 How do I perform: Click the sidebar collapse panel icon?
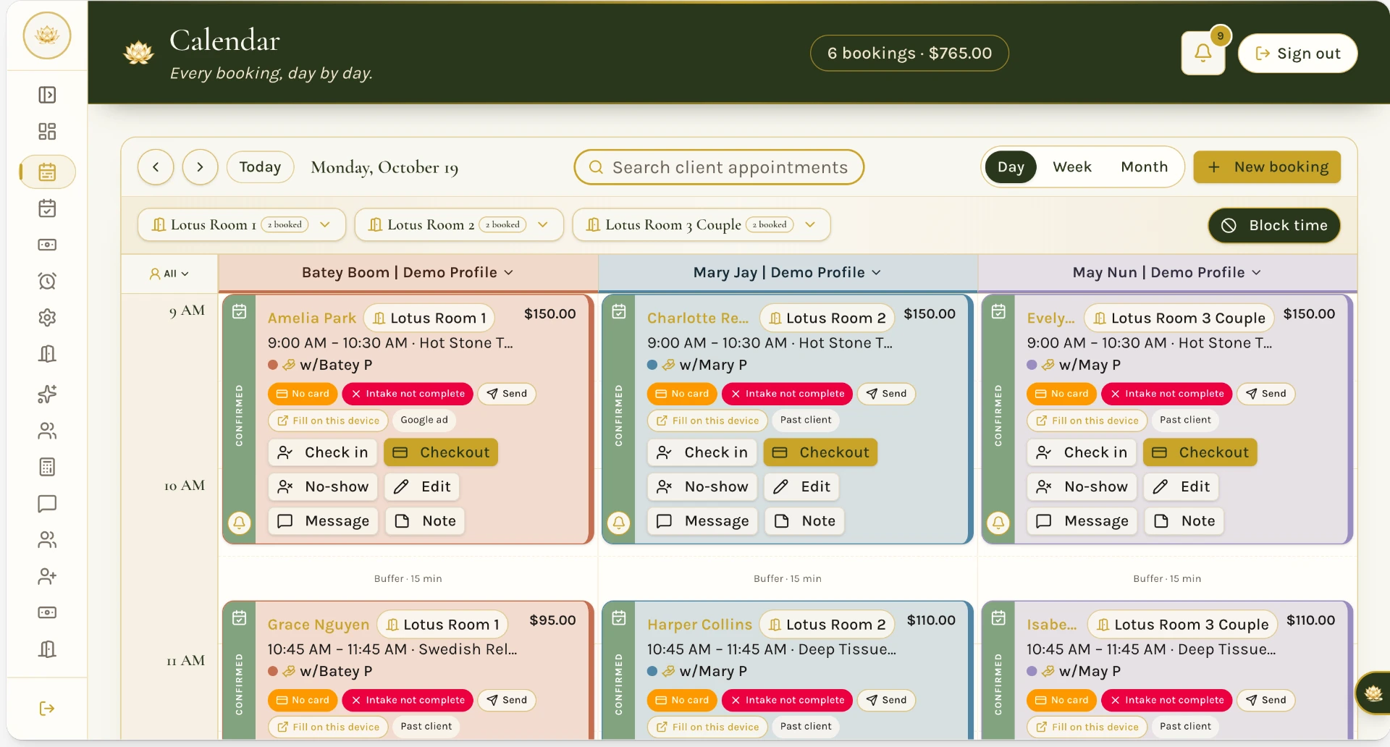click(47, 95)
